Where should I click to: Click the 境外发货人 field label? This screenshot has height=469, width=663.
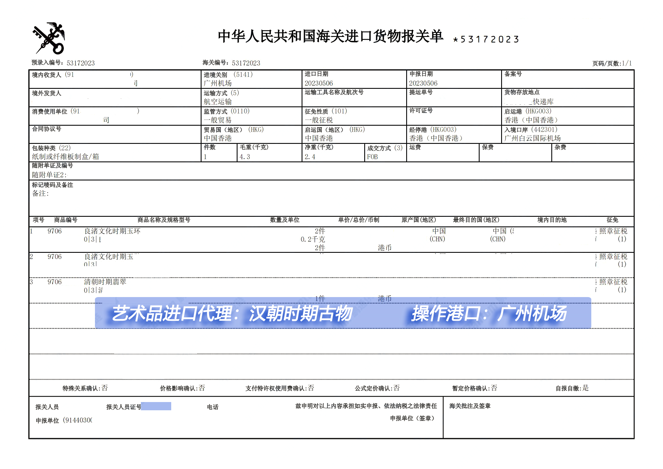click(x=46, y=93)
